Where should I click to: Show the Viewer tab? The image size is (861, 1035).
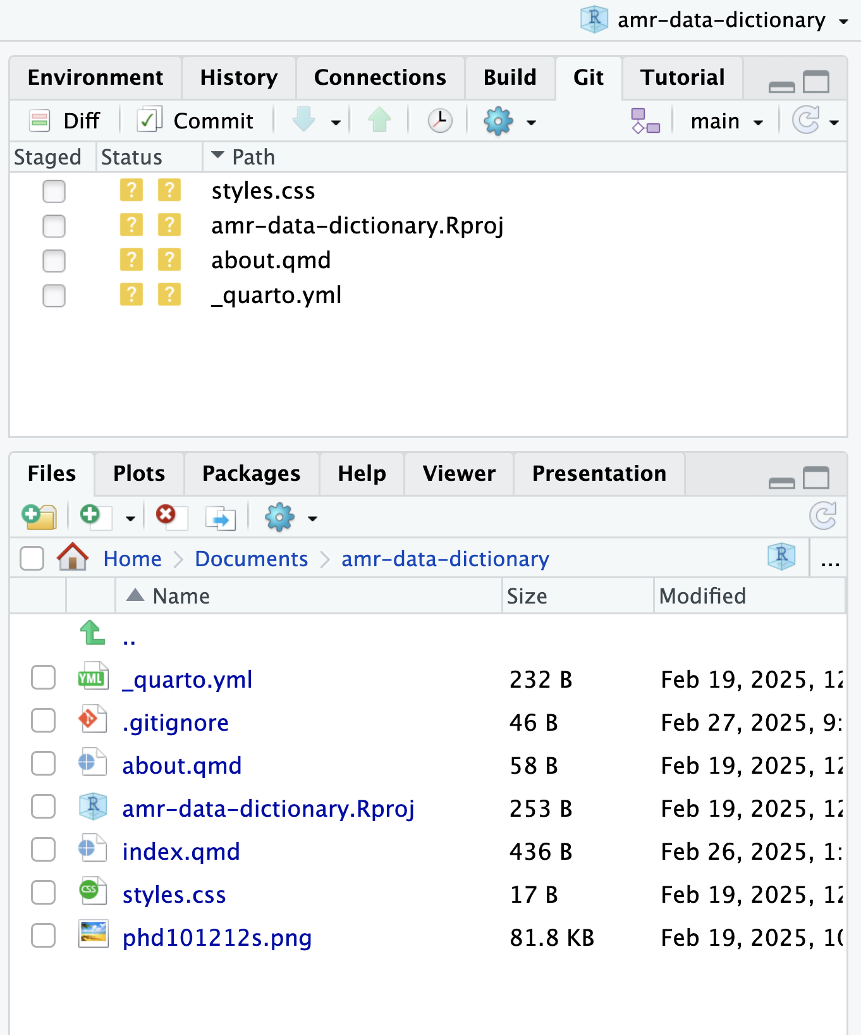click(x=459, y=473)
